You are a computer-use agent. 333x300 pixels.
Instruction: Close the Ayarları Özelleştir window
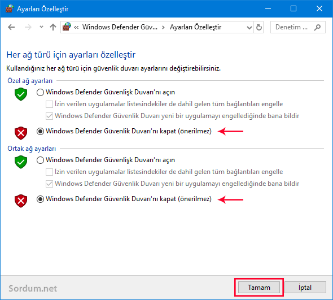tap(319, 8)
